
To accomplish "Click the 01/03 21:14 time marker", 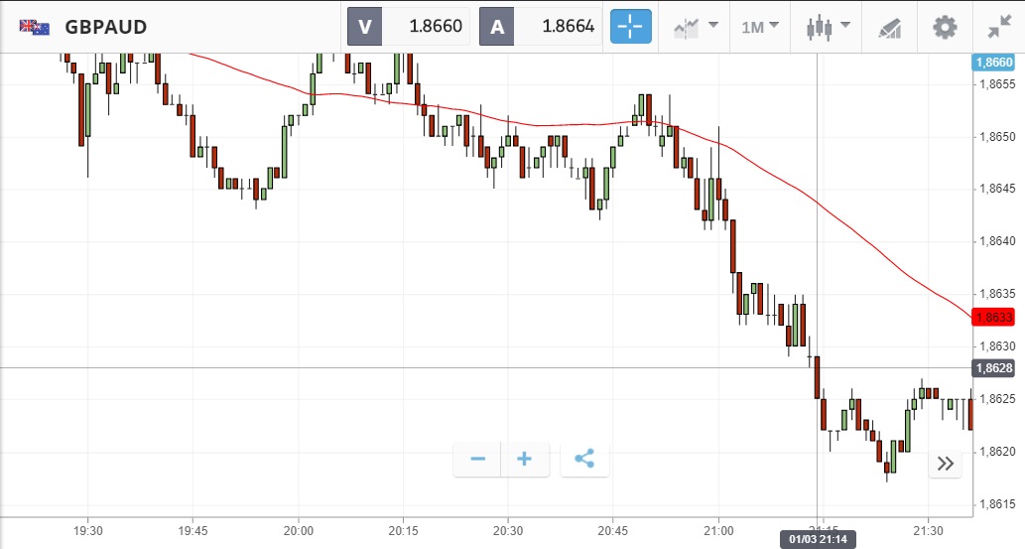I will pos(819,540).
